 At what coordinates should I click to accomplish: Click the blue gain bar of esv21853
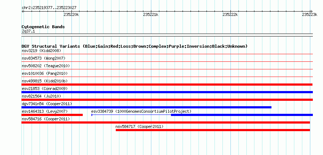pyautogui.click(x=167, y=92)
